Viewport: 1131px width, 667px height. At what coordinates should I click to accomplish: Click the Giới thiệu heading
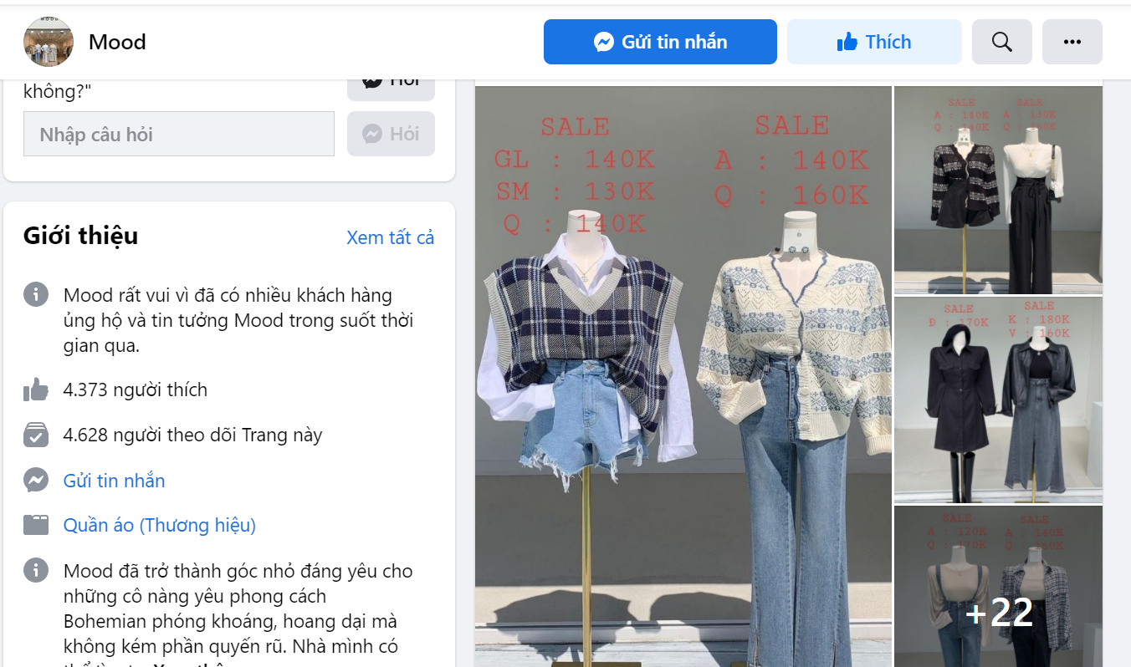(81, 236)
